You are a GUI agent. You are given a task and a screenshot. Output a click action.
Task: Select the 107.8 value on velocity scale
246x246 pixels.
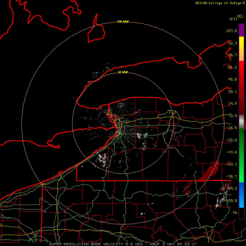[x=232, y=31]
